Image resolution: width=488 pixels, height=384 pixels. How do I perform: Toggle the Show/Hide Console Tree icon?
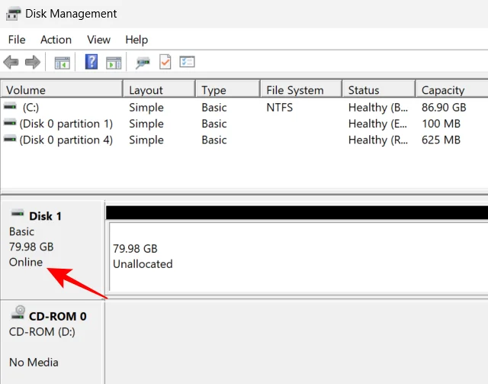point(63,63)
